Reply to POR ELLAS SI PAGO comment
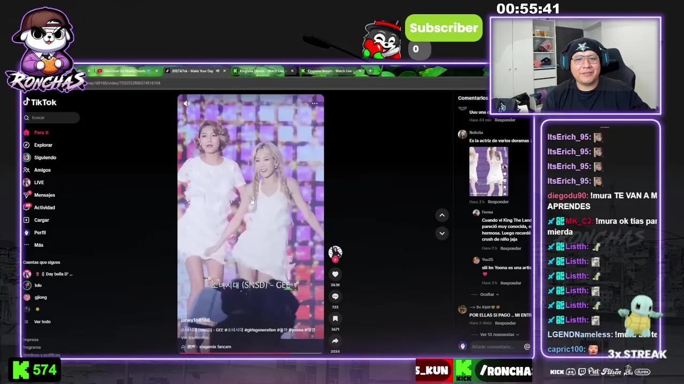684x384 pixels. [x=505, y=323]
